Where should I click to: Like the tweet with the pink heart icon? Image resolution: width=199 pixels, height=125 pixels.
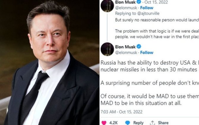click(104, 123)
